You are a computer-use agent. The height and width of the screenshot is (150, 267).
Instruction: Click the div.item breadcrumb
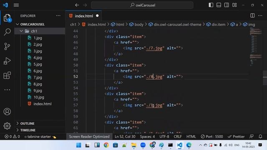coord(216,25)
